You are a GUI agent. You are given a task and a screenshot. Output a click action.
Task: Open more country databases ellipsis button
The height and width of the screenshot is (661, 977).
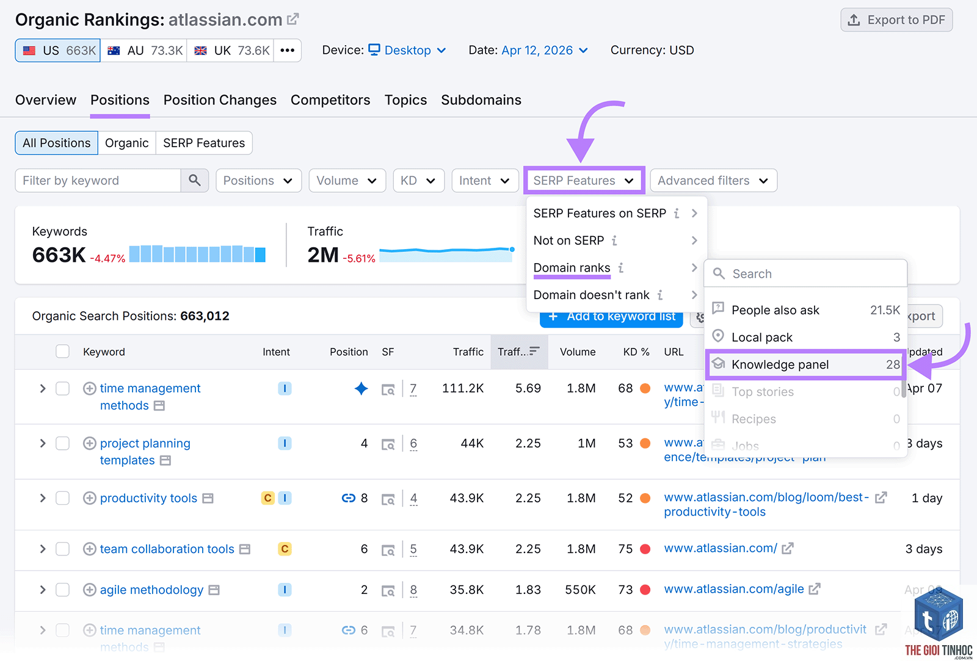point(287,51)
